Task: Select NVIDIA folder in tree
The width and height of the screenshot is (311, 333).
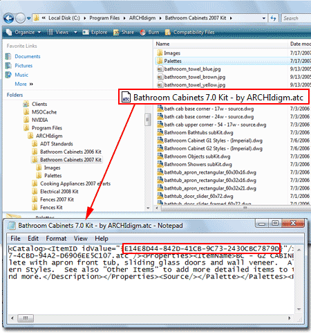Action: [x=39, y=120]
